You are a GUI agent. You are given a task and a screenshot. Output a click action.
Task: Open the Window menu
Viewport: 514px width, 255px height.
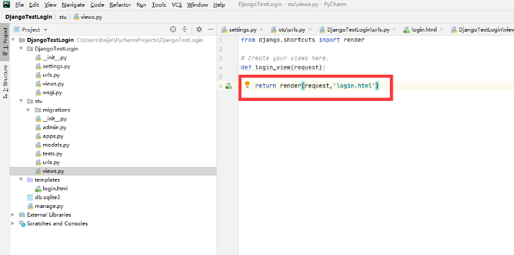click(198, 5)
